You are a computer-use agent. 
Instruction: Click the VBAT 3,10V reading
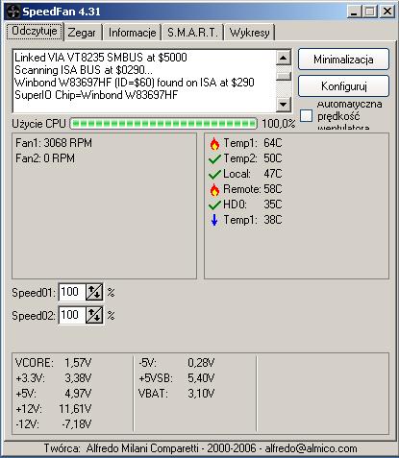pyautogui.click(x=176, y=394)
